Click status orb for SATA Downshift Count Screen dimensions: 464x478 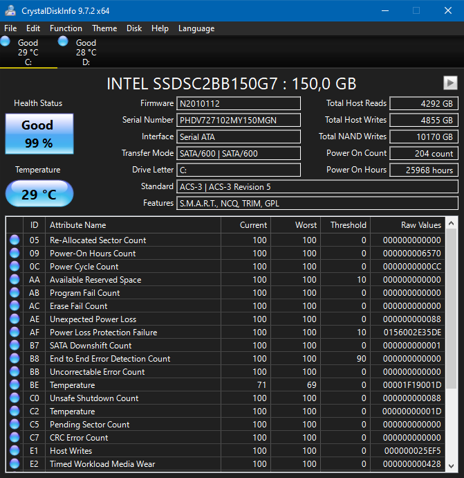click(15, 345)
